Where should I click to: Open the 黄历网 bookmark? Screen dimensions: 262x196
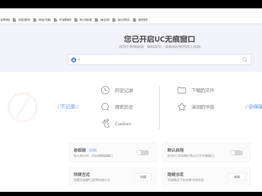point(140,20)
